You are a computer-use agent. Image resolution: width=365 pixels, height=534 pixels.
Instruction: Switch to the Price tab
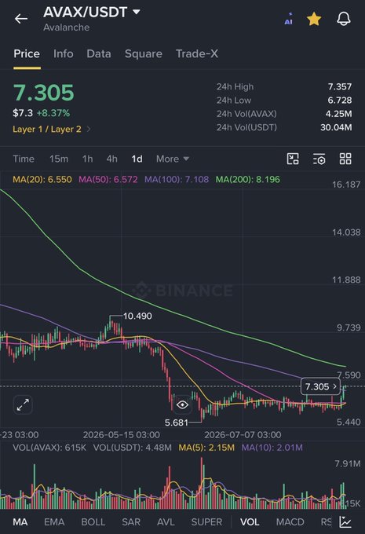click(27, 53)
